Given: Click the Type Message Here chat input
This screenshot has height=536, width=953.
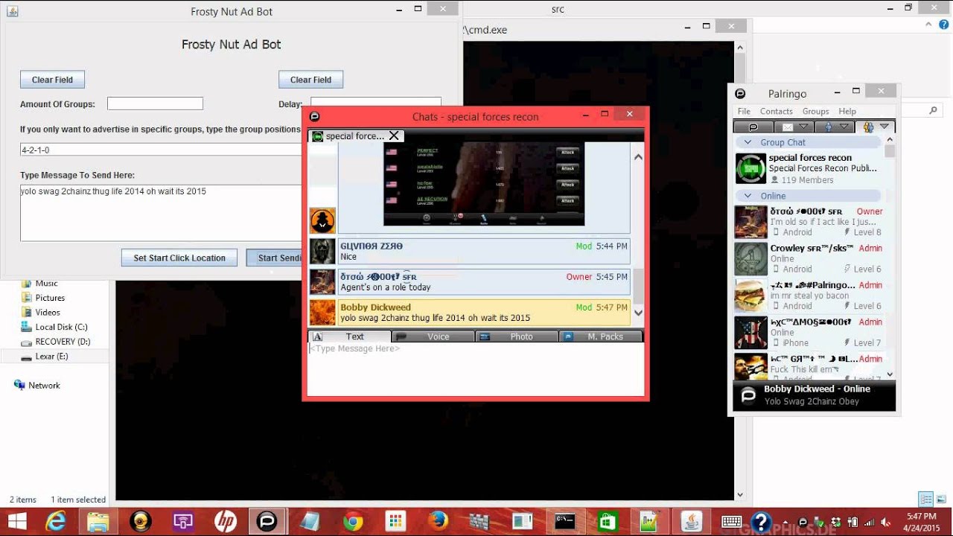Looking at the screenshot, I should pos(476,369).
